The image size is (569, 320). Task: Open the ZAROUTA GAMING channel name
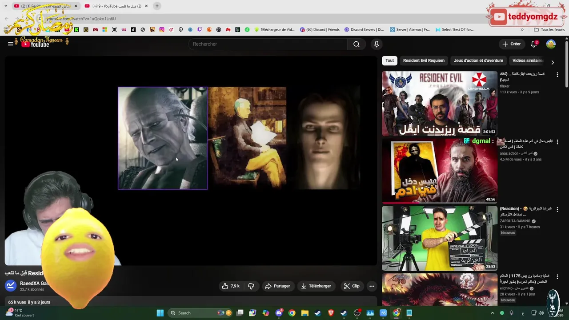coord(515,221)
